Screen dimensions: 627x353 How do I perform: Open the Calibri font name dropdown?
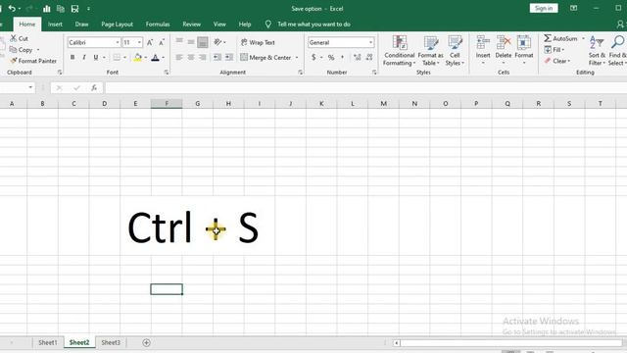coord(118,42)
